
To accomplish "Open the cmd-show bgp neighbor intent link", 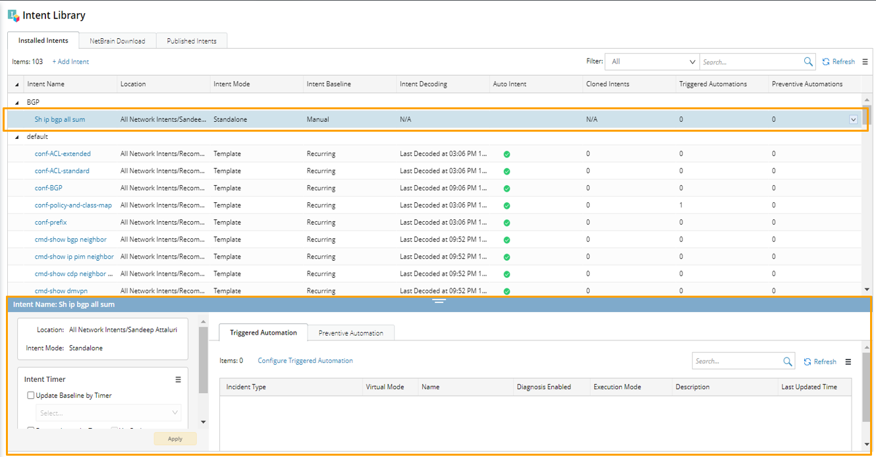I will (70, 240).
